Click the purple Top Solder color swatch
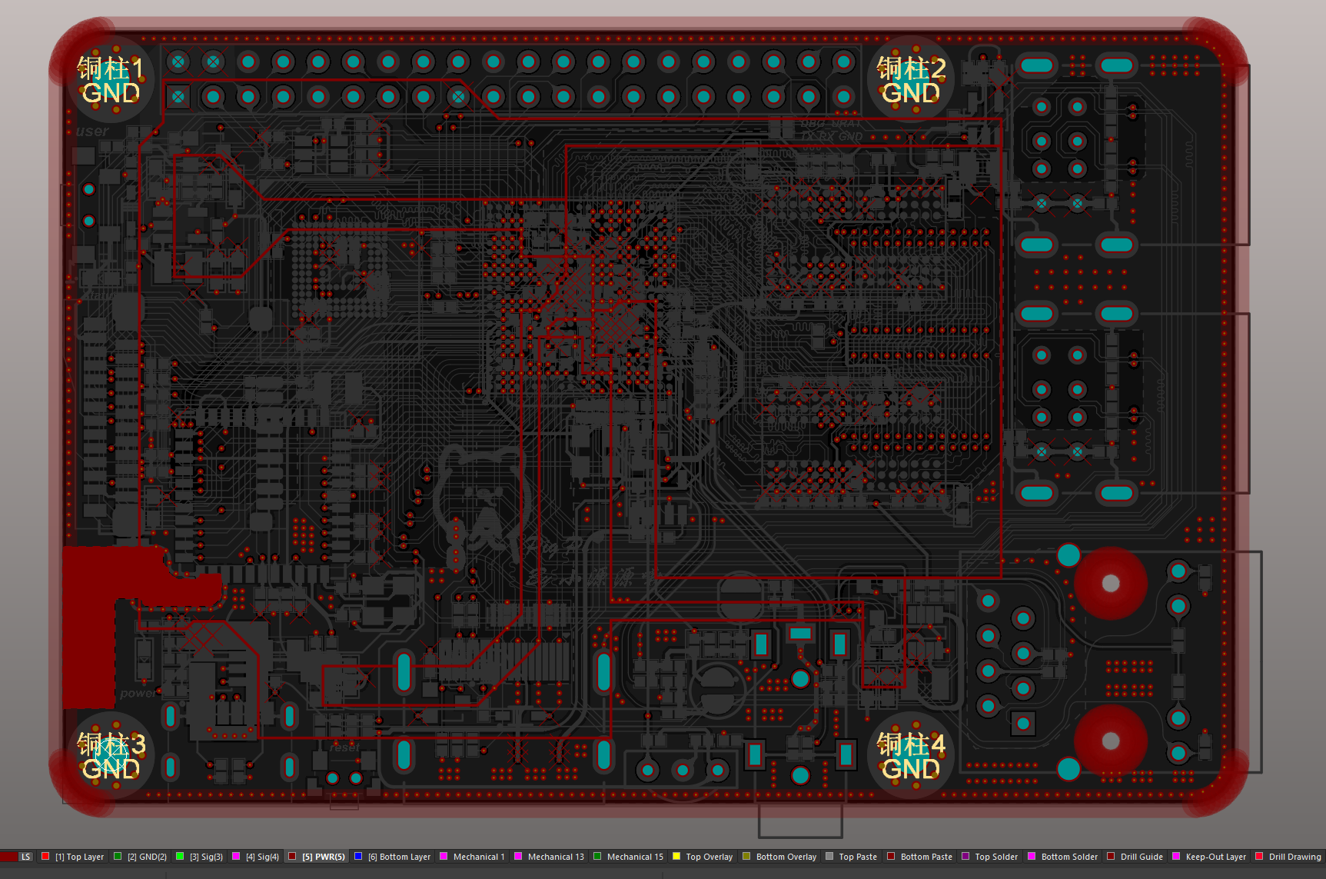 965,856
